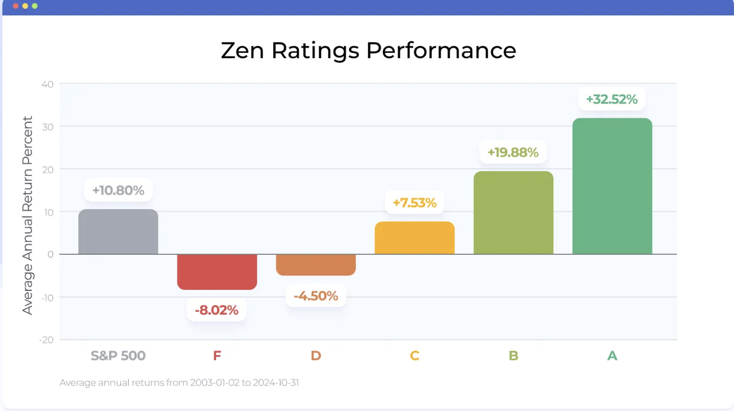Click the -8.02% value label

217,310
